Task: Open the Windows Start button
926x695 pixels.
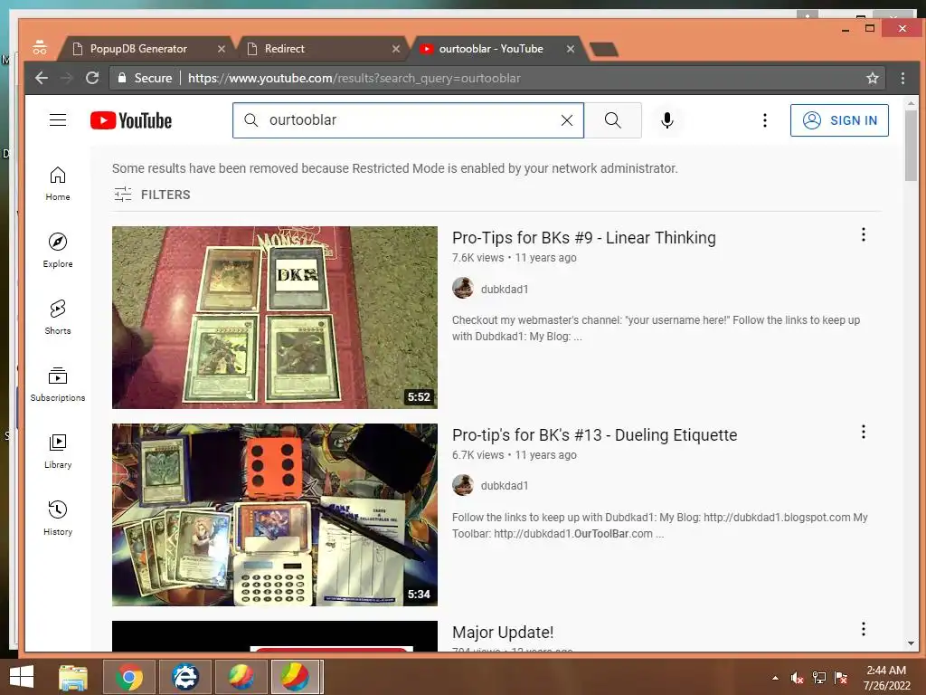Action: pyautogui.click(x=22, y=677)
